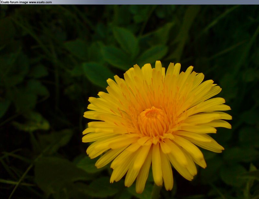Click the 'Esato forum image www.esato.com' caption
This screenshot has height=199, width=259.
point(26,2)
